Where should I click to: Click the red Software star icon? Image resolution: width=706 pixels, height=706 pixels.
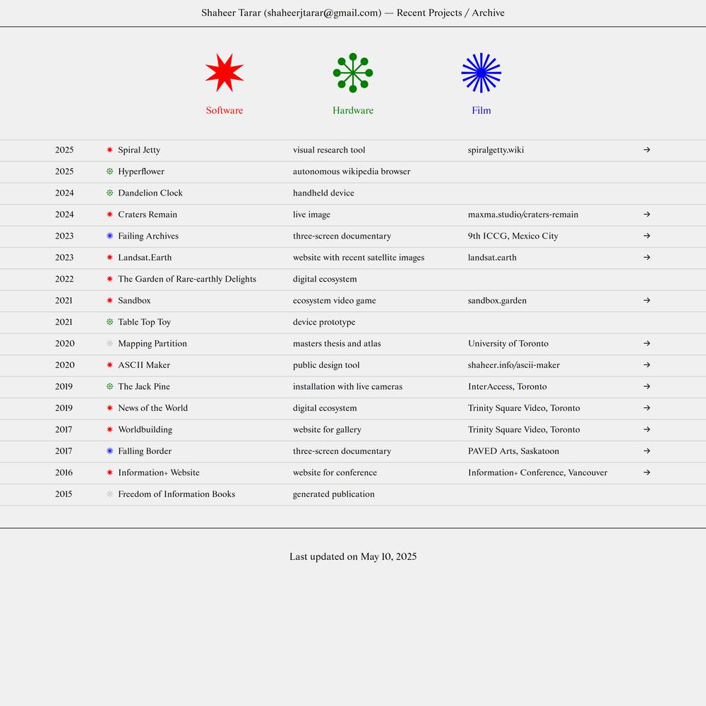[x=225, y=73]
